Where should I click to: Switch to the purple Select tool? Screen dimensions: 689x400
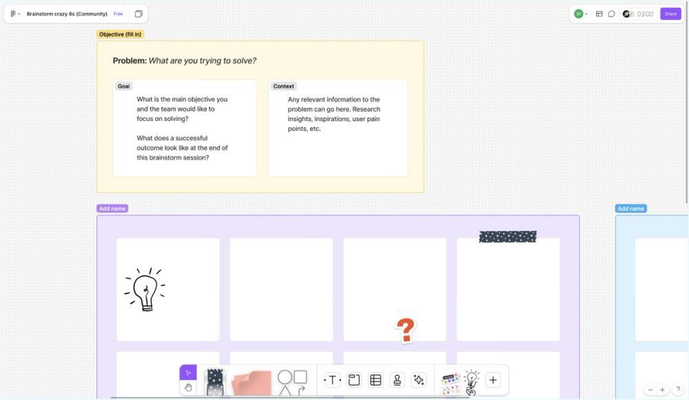(187, 371)
